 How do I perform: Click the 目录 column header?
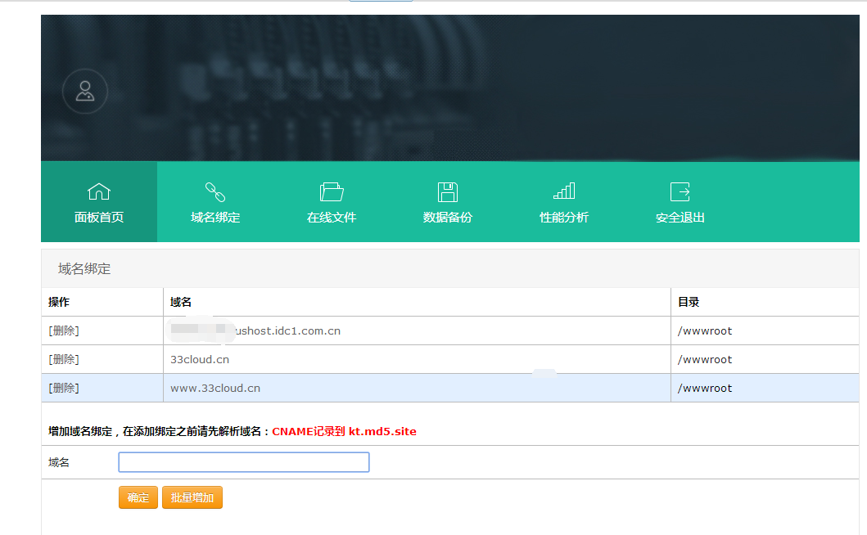click(689, 302)
